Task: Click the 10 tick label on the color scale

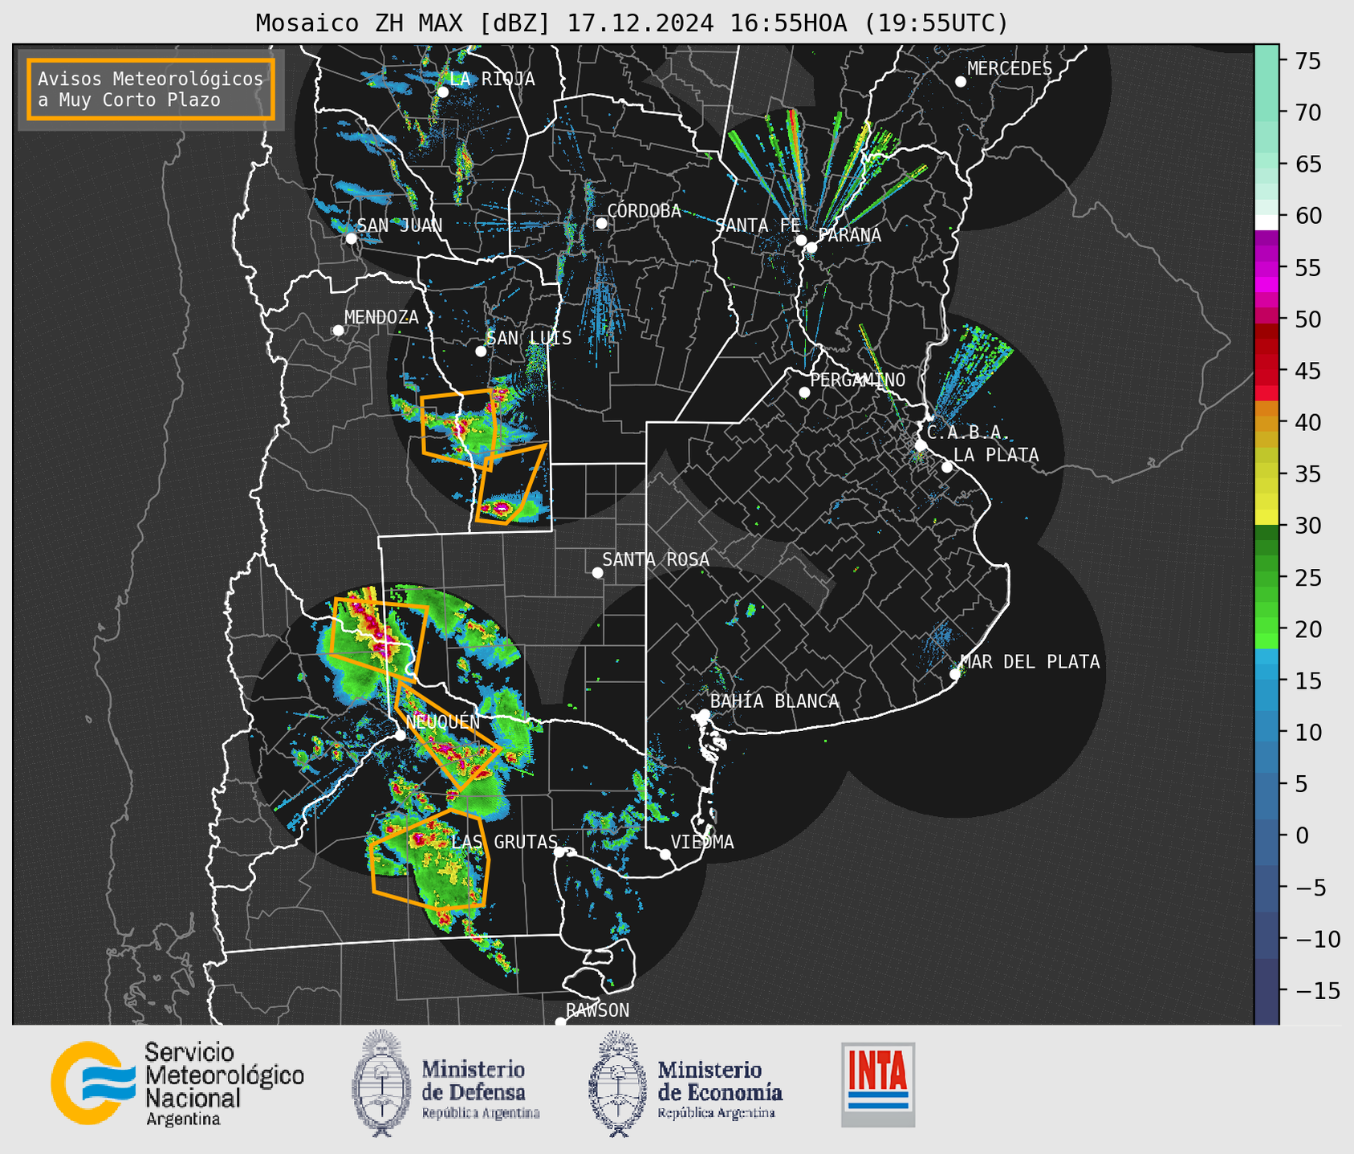Action: pos(1307,733)
